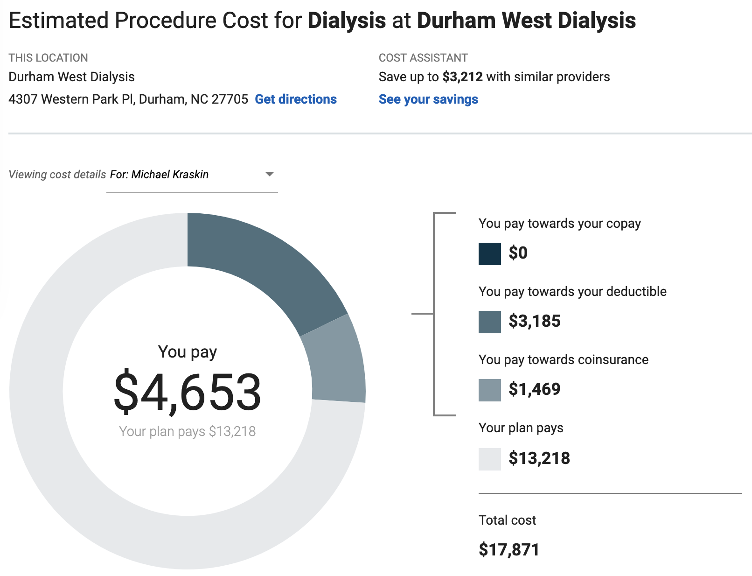Click the See your savings link

(x=428, y=99)
